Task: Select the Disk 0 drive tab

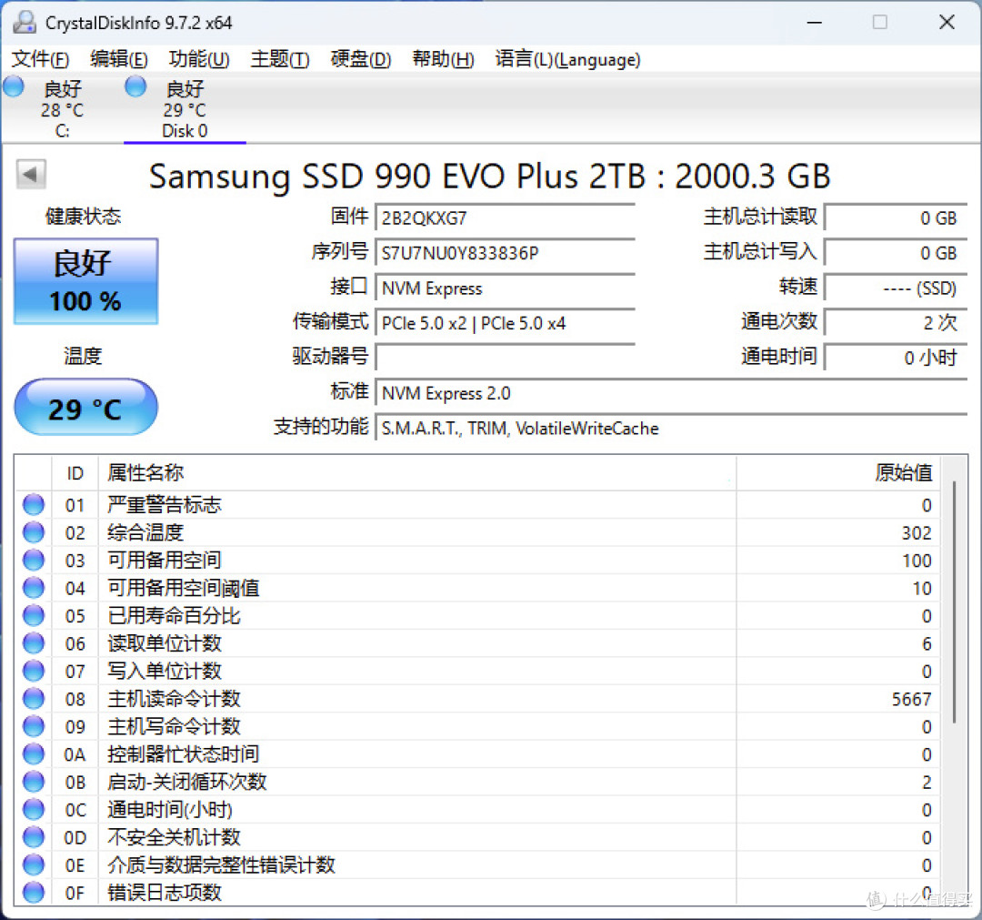Action: point(185,108)
